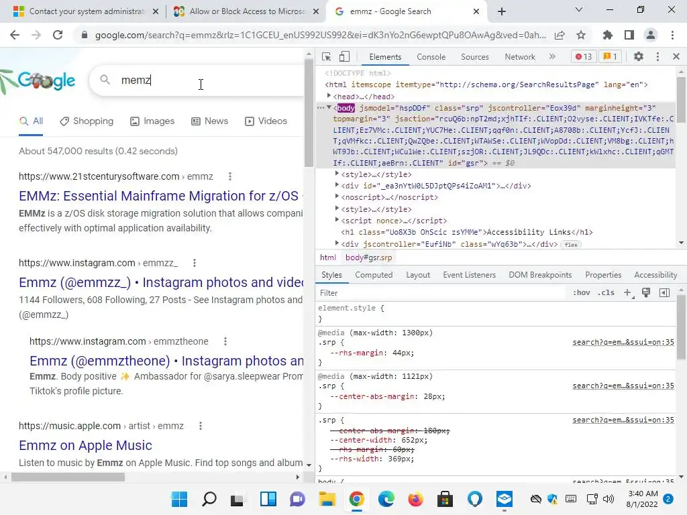This screenshot has width=687, height=515.
Task: Toggle rendering emulations paintbrush icon
Action: (x=645, y=292)
